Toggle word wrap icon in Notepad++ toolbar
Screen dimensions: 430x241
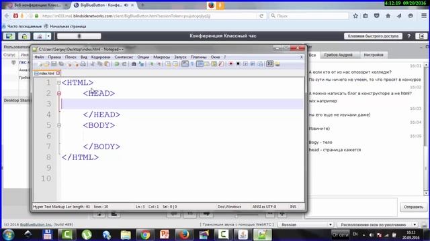coord(185,64)
